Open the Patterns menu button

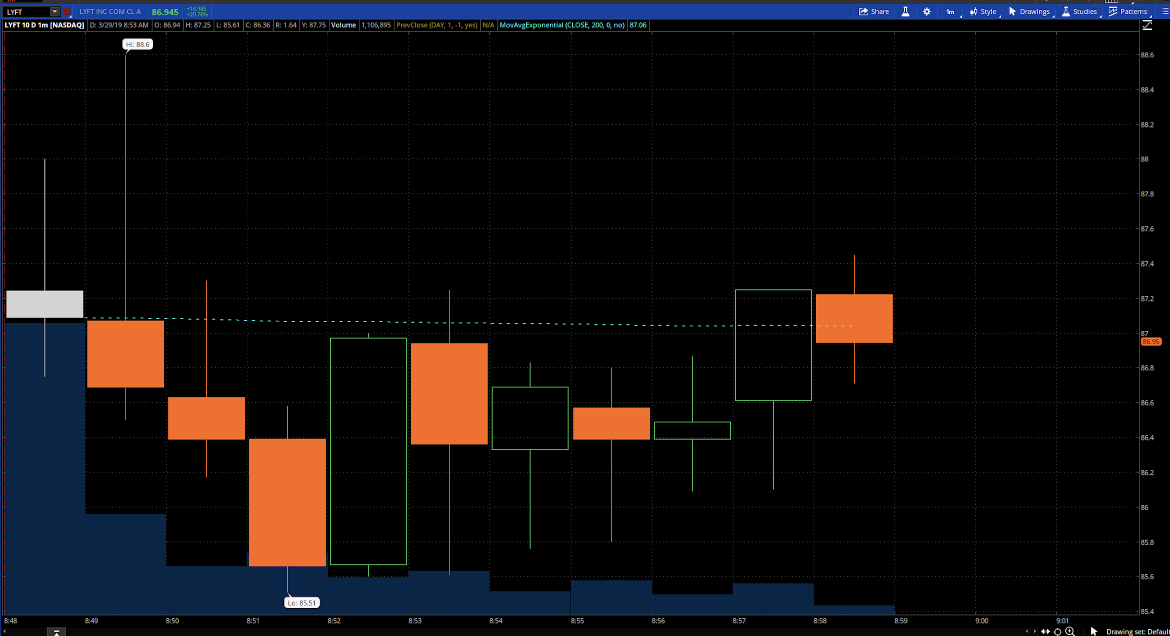[x=1128, y=11]
